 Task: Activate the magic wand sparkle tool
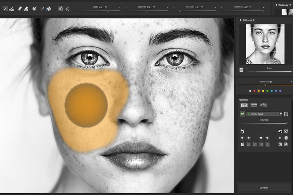(x=67, y=8)
